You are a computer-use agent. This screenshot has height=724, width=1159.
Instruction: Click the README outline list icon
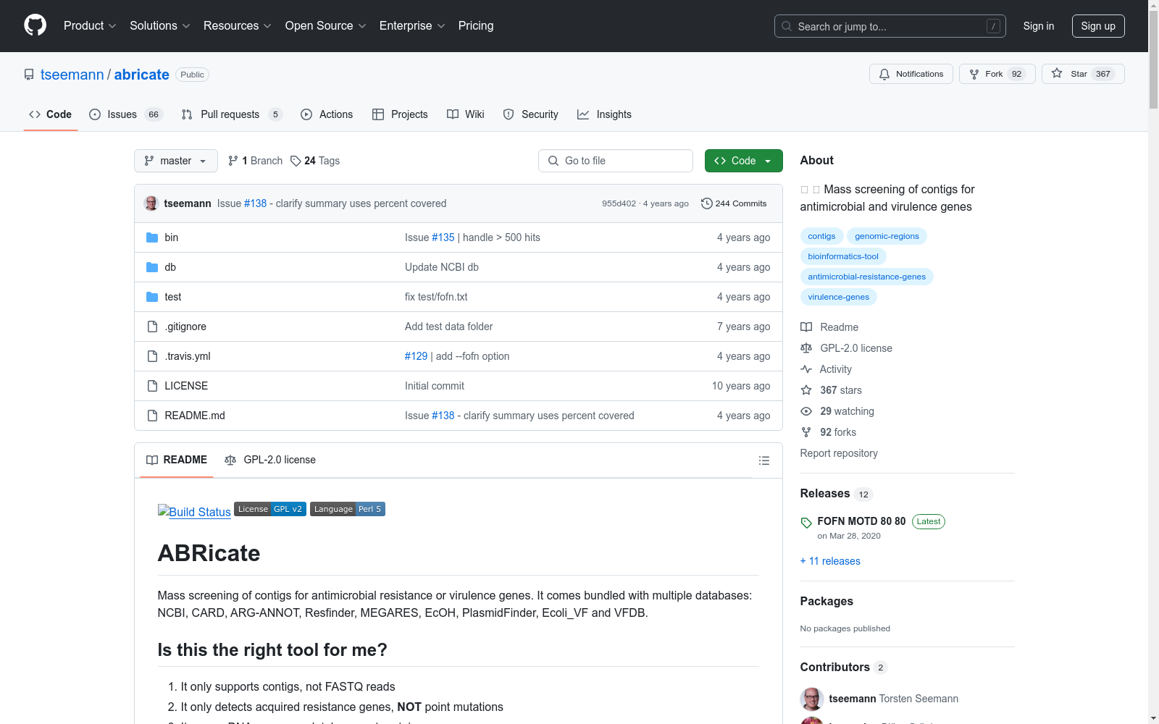pos(763,460)
